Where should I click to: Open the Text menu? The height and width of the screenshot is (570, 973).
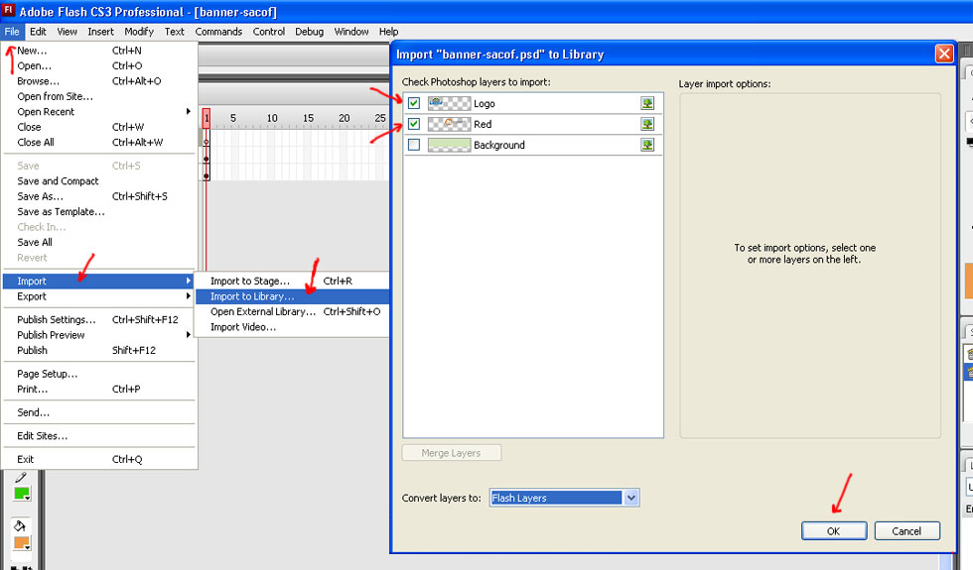[x=175, y=32]
